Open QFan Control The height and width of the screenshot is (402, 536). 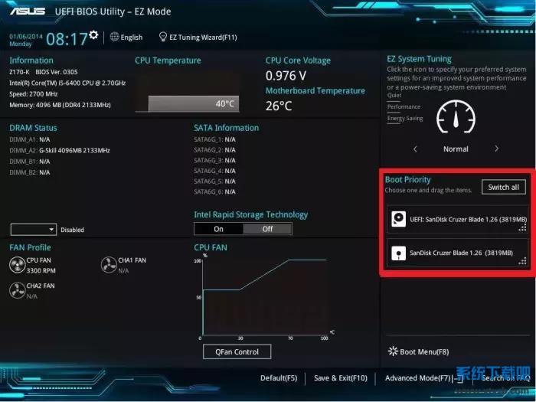[237, 351]
